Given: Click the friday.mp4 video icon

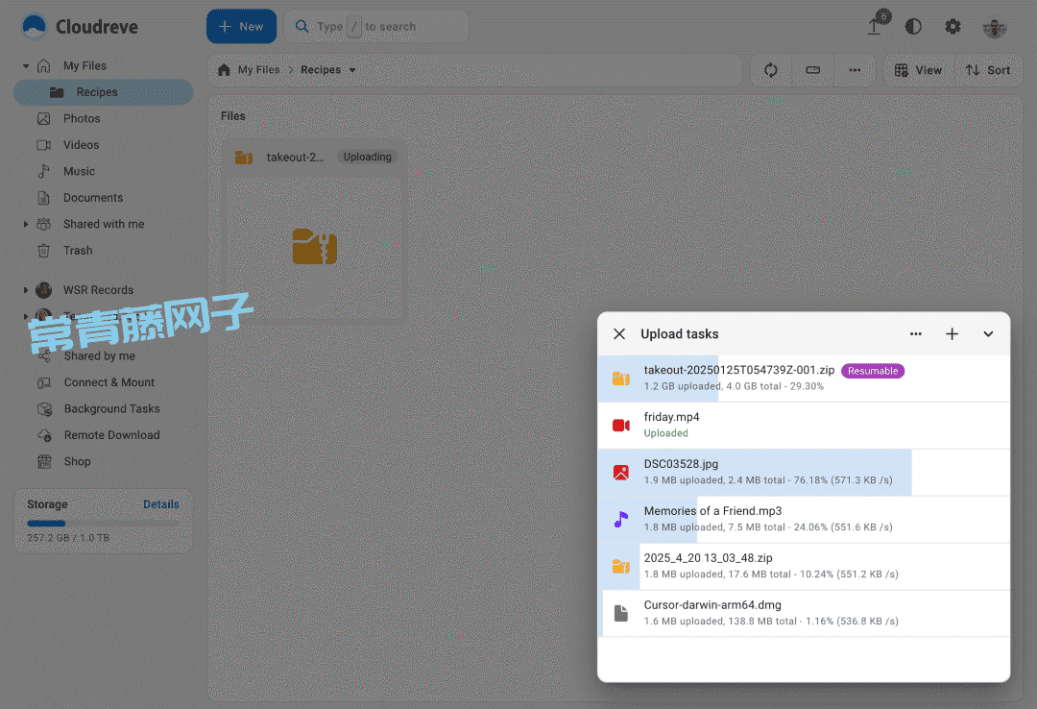Looking at the screenshot, I should tap(621, 426).
